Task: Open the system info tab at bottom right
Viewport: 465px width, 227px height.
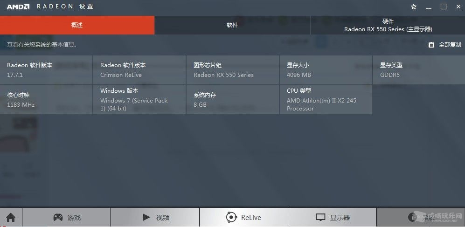Action: [x=421, y=217]
